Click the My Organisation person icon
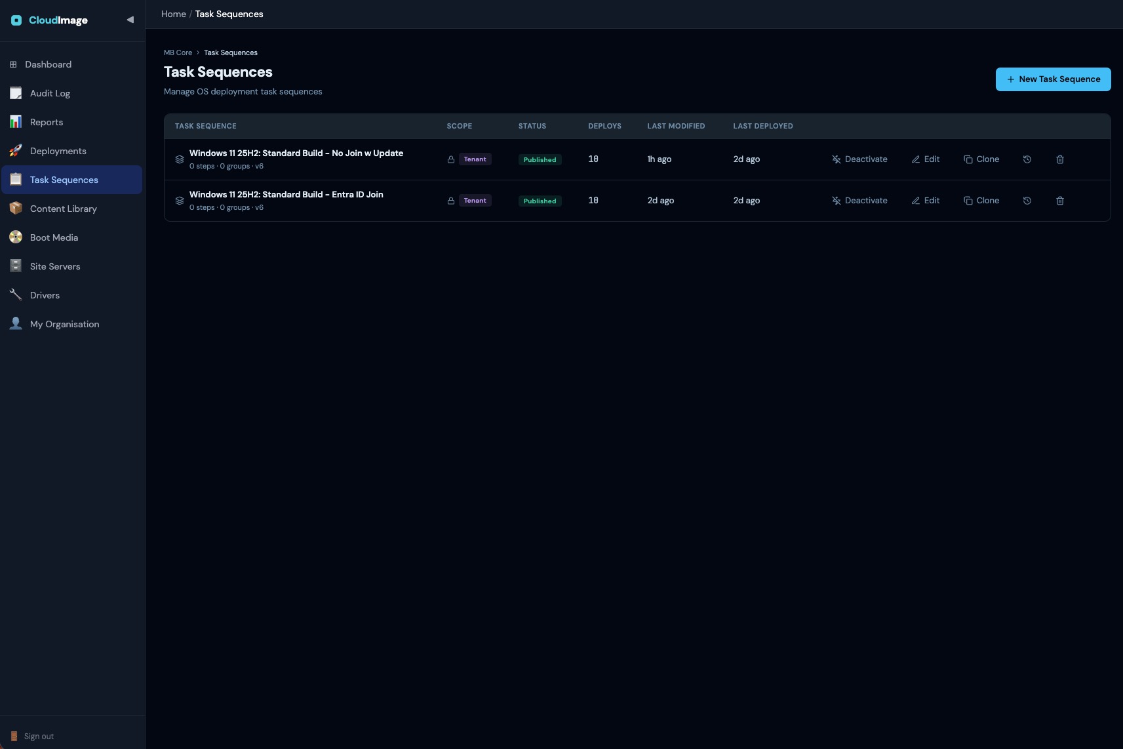The height and width of the screenshot is (749, 1123). (16, 324)
